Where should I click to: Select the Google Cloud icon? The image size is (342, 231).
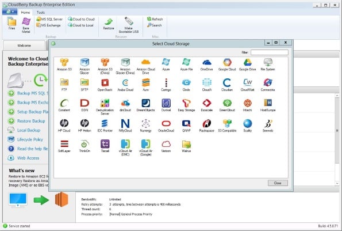click(x=227, y=65)
